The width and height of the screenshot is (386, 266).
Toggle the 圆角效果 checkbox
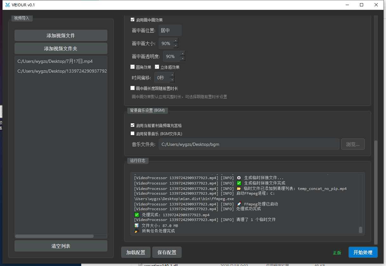click(133, 67)
